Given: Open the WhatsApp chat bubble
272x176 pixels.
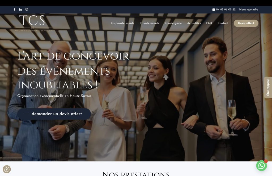Looking at the screenshot, I should coord(261,166).
